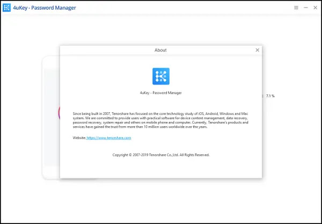The height and width of the screenshot is (224, 322).
Task: Click the About dialog title
Action: 160,50
